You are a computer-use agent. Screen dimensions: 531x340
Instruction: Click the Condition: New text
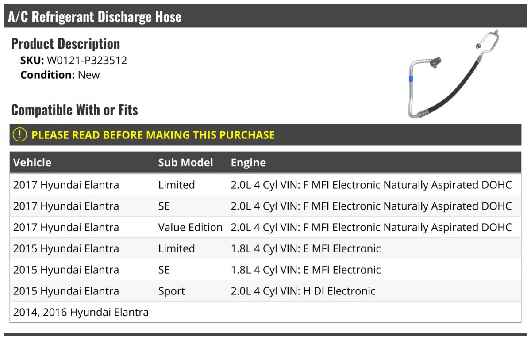[60, 75]
